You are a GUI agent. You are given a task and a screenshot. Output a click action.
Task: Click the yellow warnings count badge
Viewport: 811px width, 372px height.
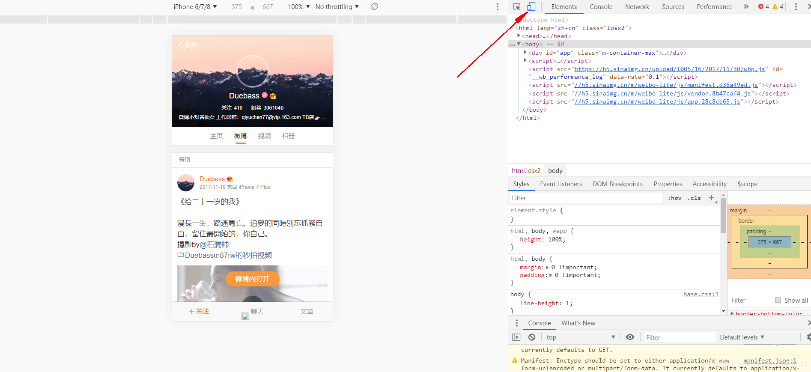778,6
